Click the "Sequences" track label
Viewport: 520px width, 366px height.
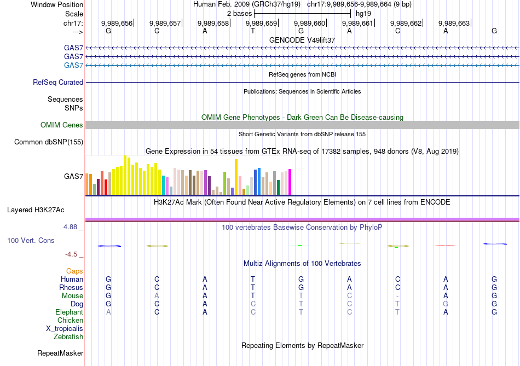[65, 99]
